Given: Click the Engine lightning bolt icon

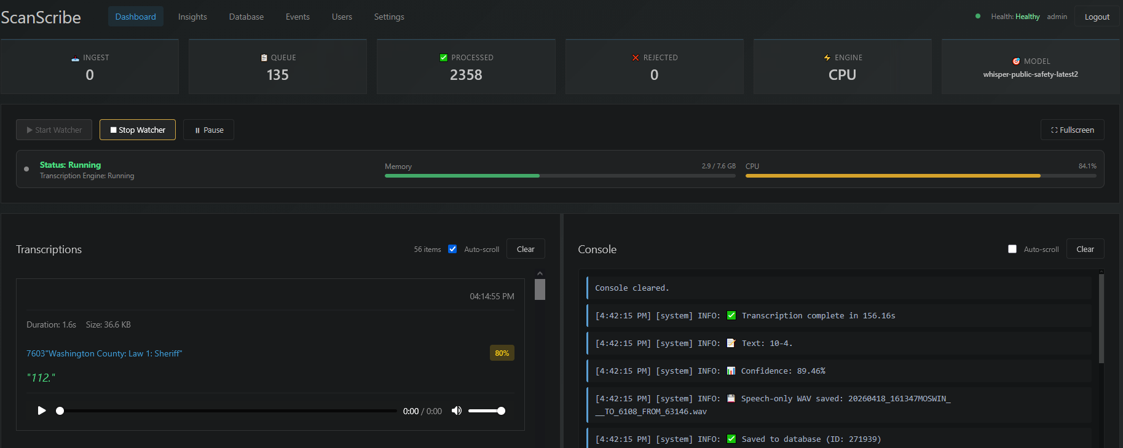Looking at the screenshot, I should click(x=827, y=58).
